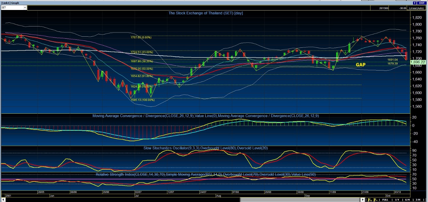Click the Relative Strength Index panel title
This screenshot has height=202, width=428.
[x=205, y=174]
